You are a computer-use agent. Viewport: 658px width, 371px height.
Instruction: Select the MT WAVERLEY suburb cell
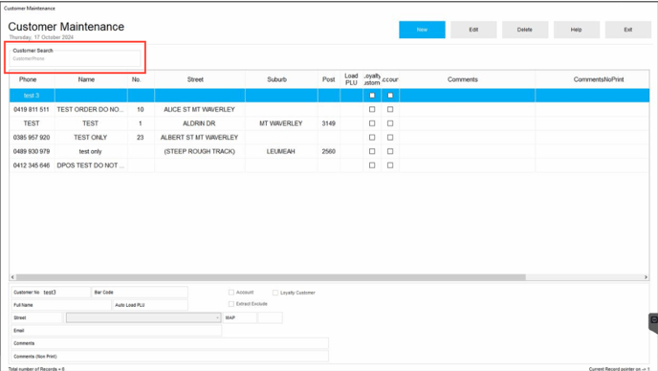point(281,123)
